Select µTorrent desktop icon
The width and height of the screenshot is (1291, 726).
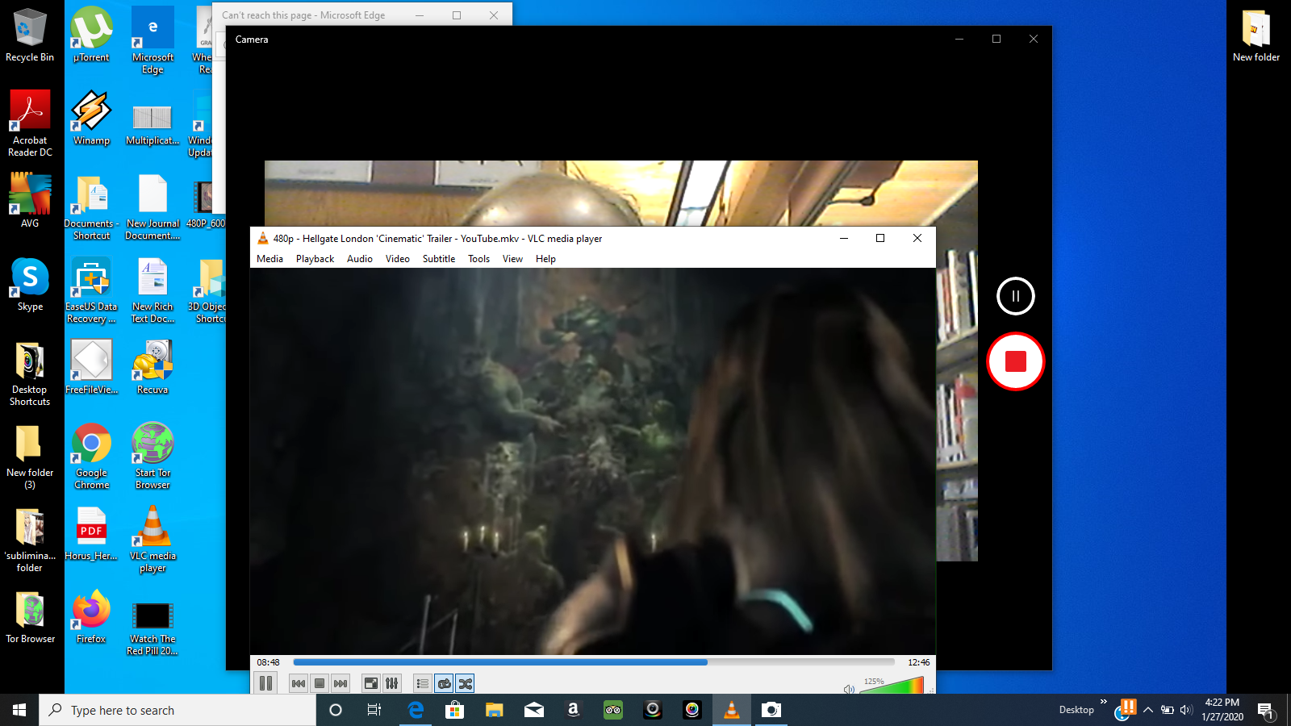pyautogui.click(x=91, y=35)
